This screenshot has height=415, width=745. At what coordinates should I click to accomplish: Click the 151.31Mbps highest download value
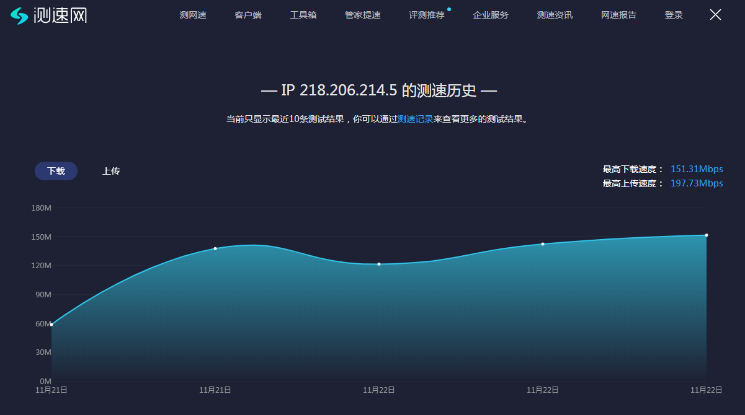[697, 169]
